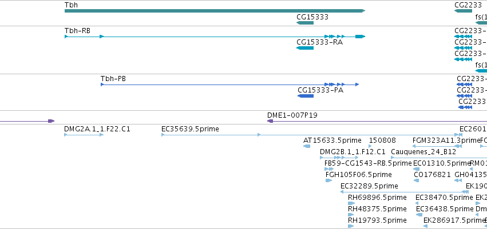Click the FGM323A11.3prime feature line
Viewport: 487px width, 229px height.
pyautogui.click(x=437, y=146)
